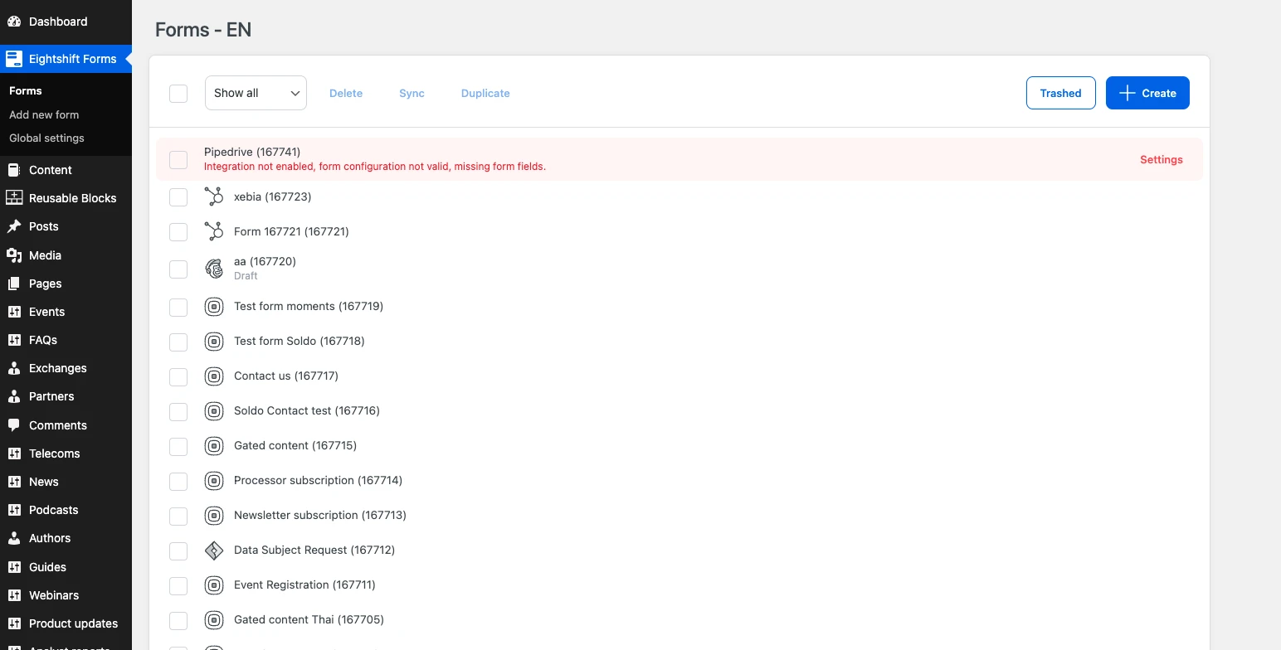Screen dimensions: 1281x650
Task: Open Global settings in the sidebar menu
Action: tap(46, 138)
